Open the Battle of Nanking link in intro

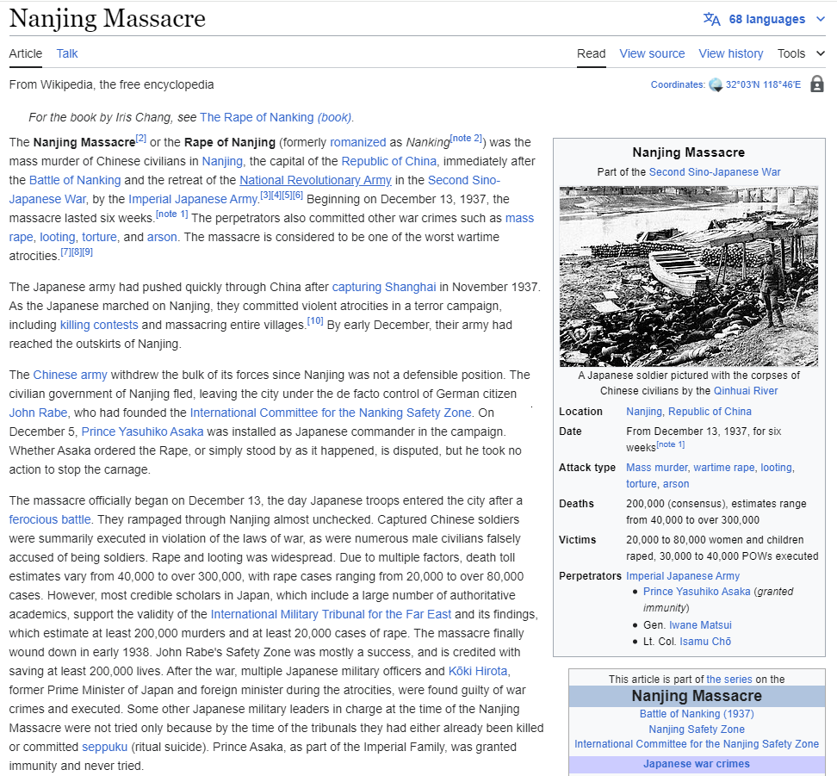click(75, 181)
